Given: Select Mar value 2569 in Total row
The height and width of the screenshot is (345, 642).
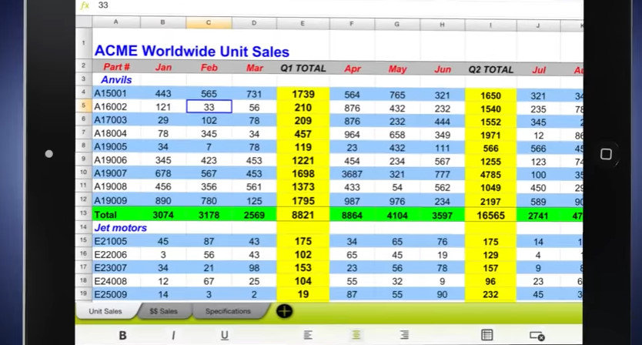Looking at the screenshot, I should pos(254,215).
